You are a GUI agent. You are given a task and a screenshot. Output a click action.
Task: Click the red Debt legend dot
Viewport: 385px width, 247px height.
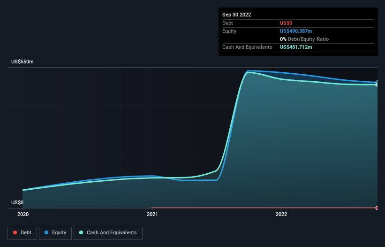point(15,232)
